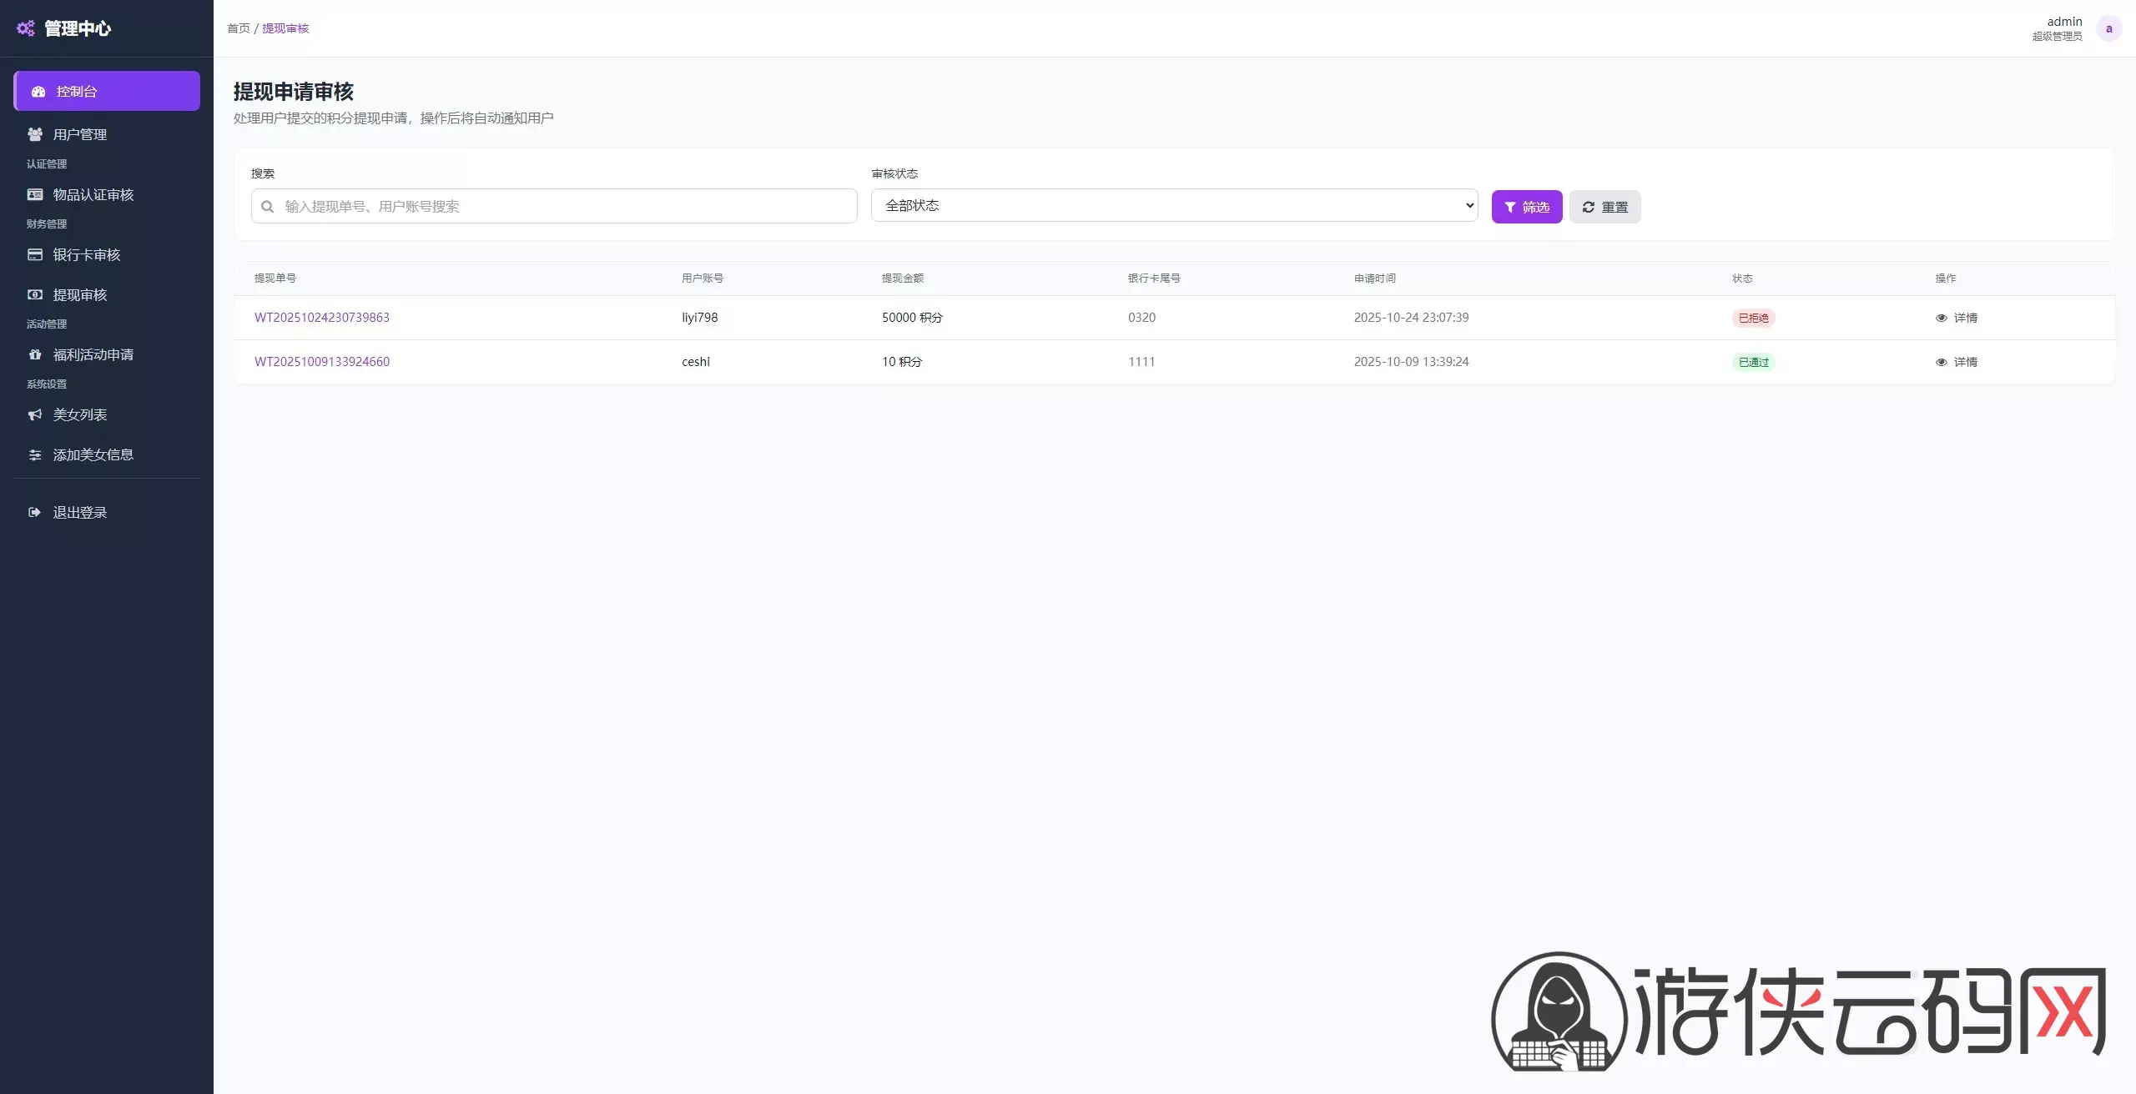Click the credit card icon for 银行卡审核
Image resolution: width=2136 pixels, height=1094 pixels.
35,254
